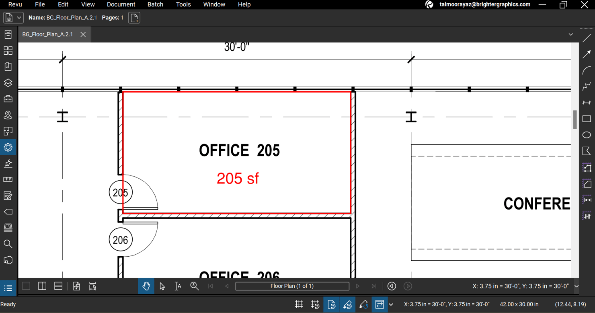Viewport: 595px width, 313px height.
Task: Select the Rectangle markup tool
Action: 587,119
